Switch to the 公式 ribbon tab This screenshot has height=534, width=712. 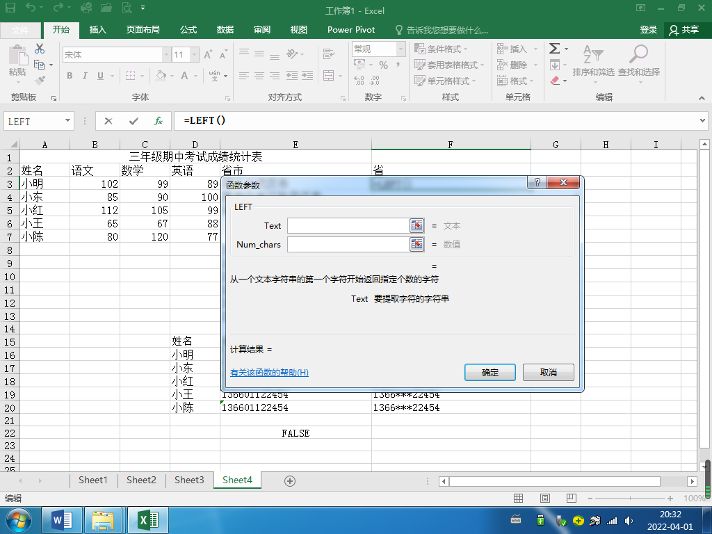click(188, 30)
